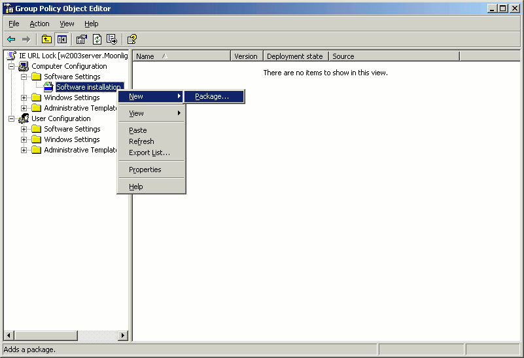Expand Administrative Templates under User Configuration

[24, 150]
